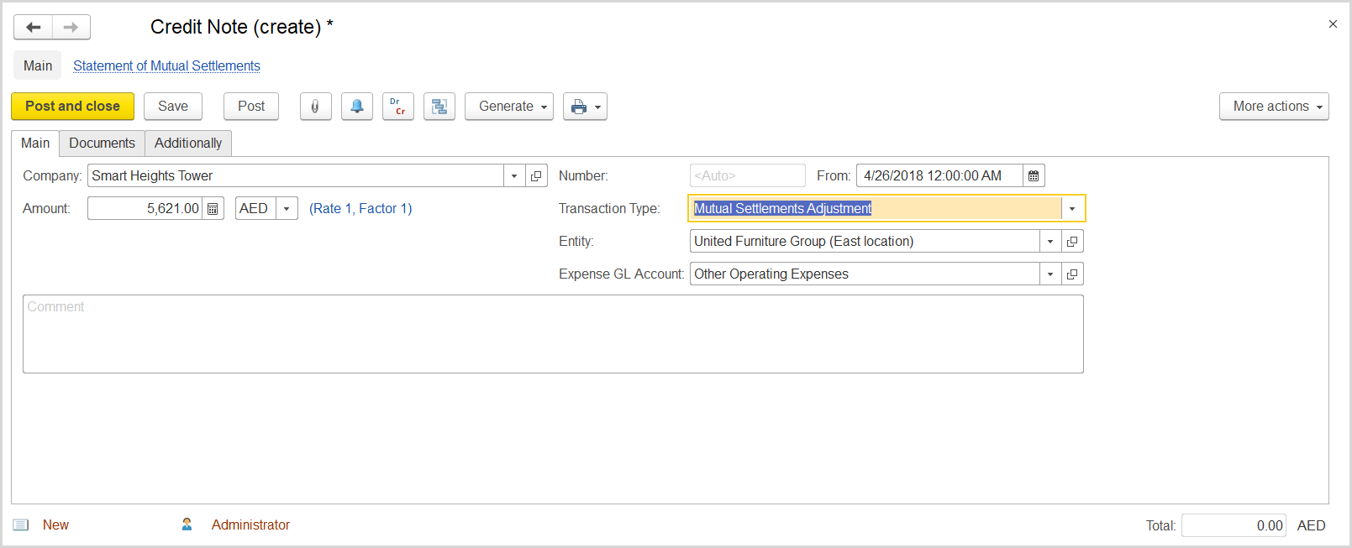1352x548 pixels.
Task: Open Expense GL Account record via its open button
Action: pyautogui.click(x=1072, y=274)
